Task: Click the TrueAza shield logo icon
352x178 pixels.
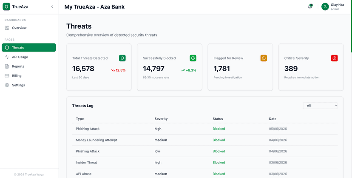Action: click(x=6, y=7)
